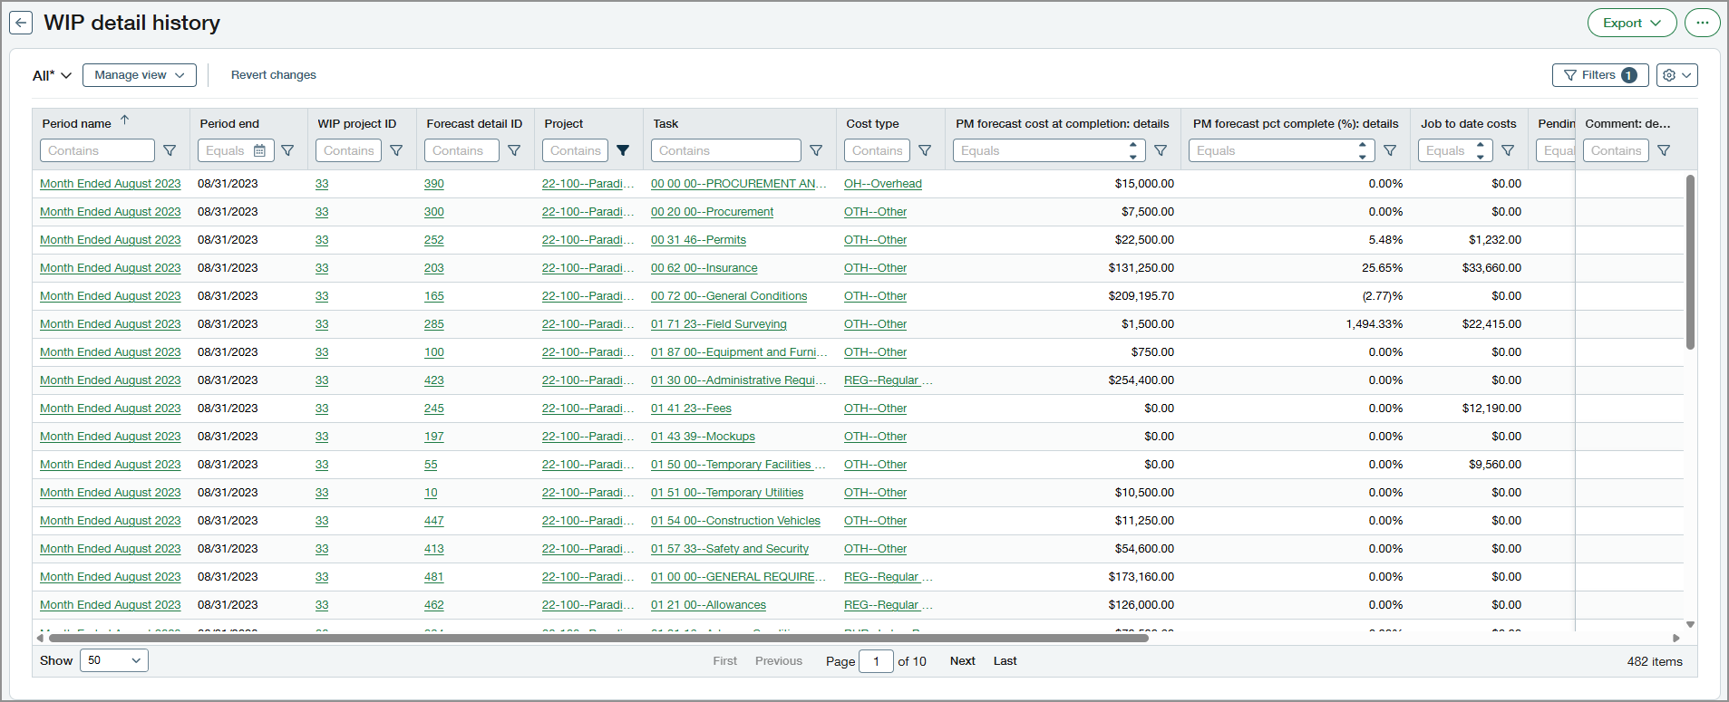
Task: Open forecast detail ID 390 link
Action: pos(434,184)
